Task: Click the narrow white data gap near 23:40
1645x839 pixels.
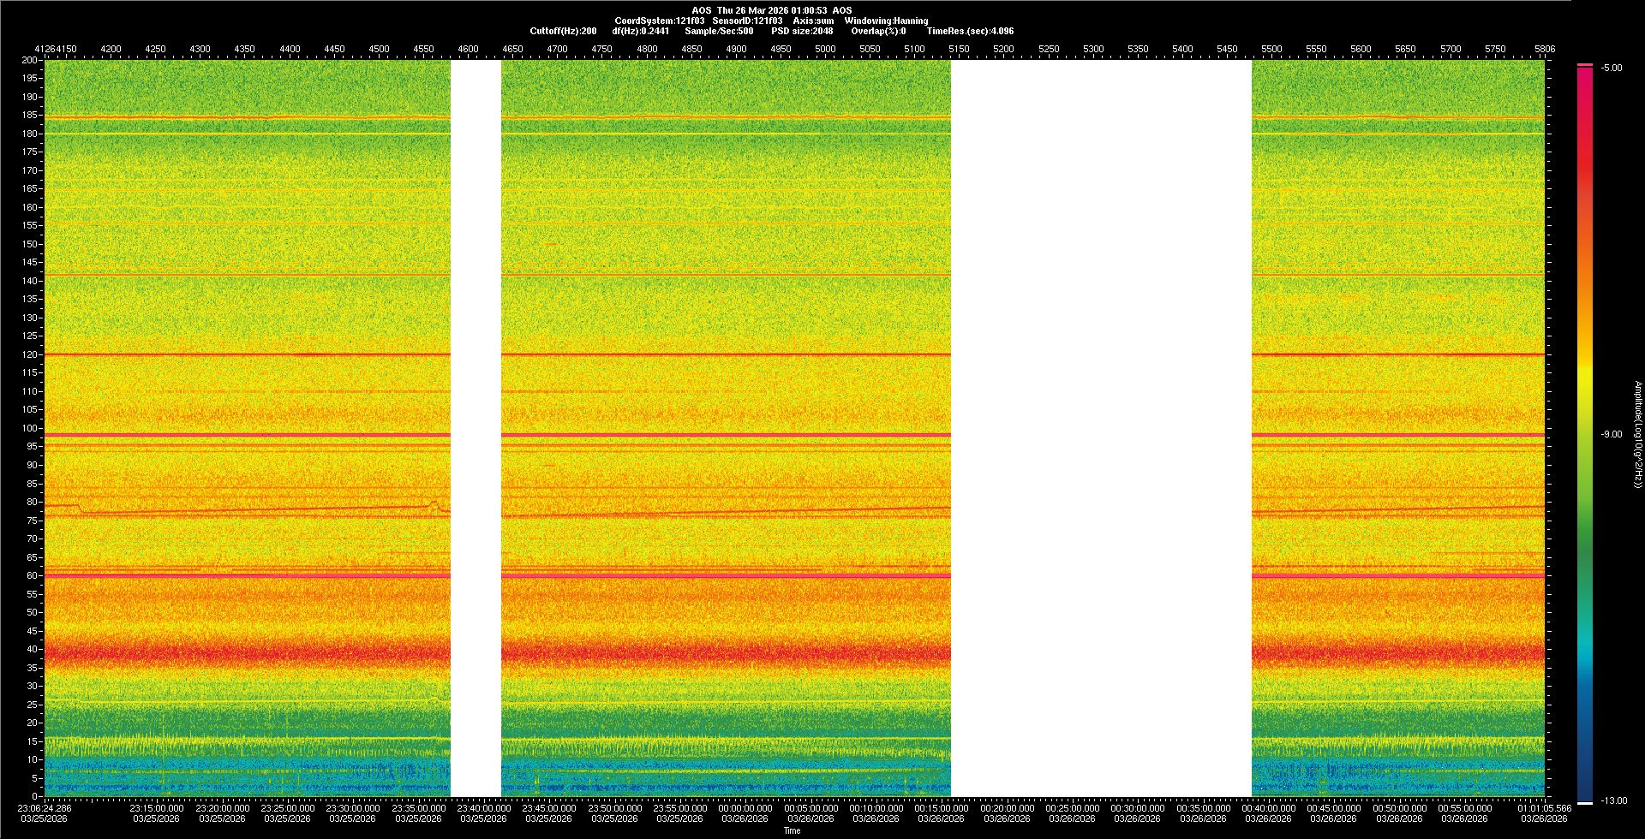Action: [x=476, y=428]
